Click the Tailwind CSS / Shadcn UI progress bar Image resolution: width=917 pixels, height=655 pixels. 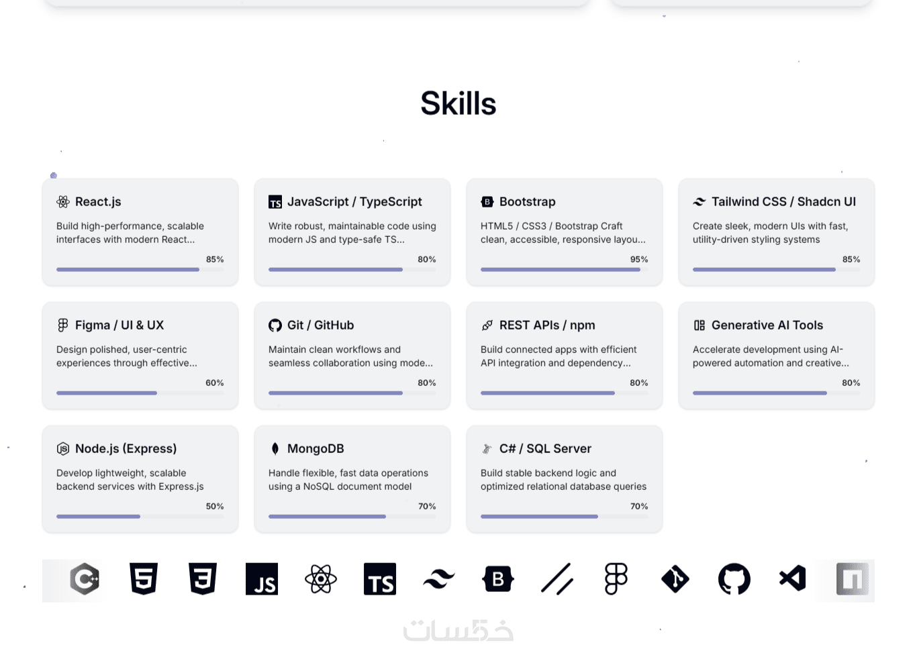pos(777,270)
